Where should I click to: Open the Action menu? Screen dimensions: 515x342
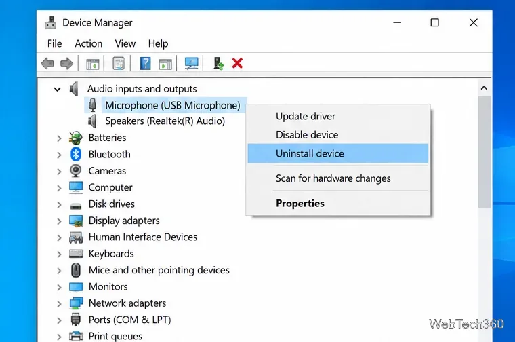coord(88,43)
